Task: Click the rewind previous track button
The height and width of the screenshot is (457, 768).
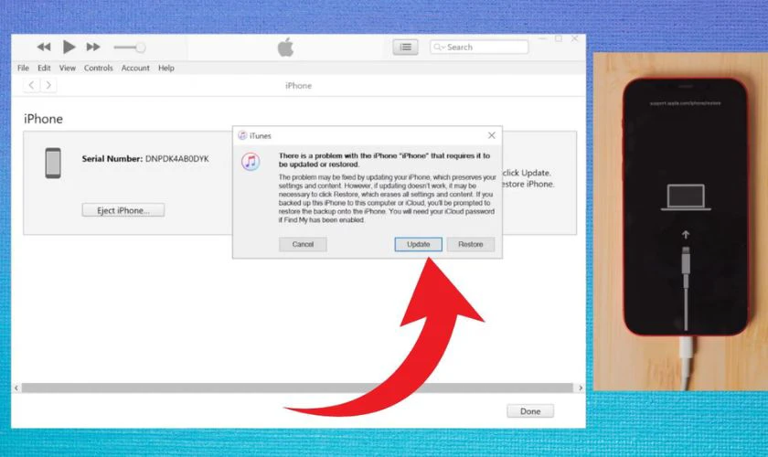Action: pyautogui.click(x=44, y=47)
